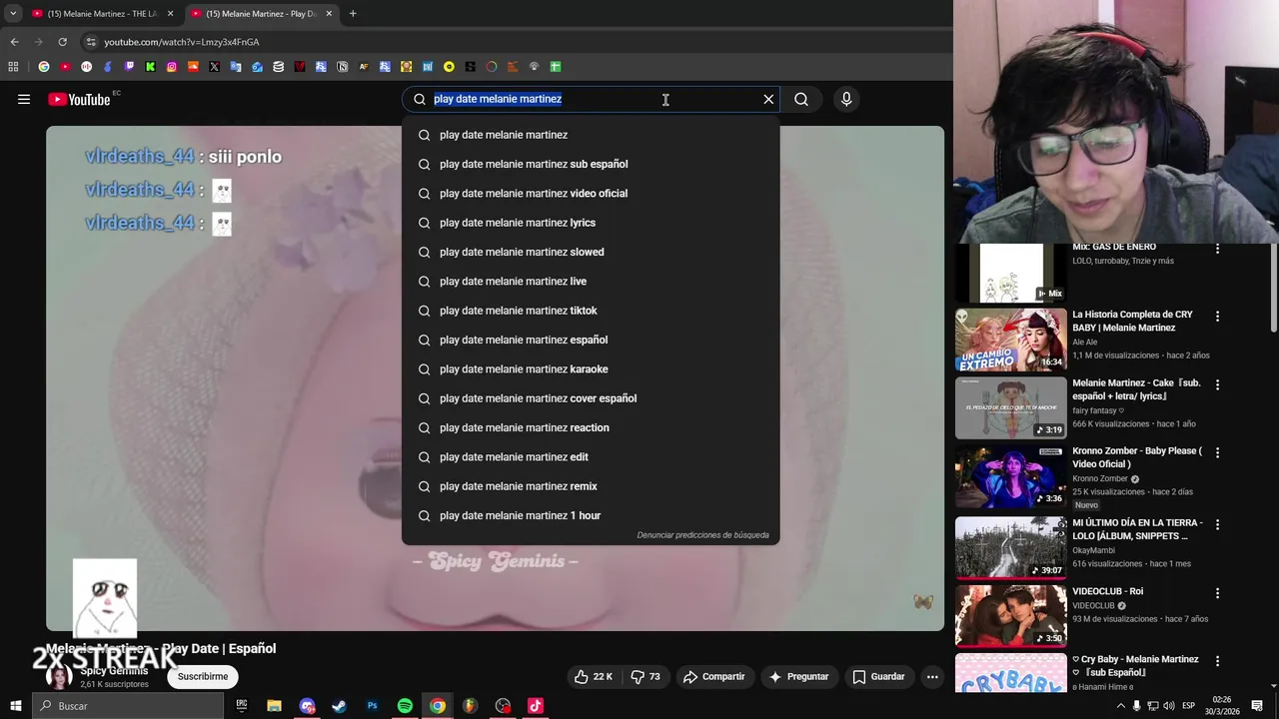
Task: Click the address bar URL
Action: tap(181, 42)
